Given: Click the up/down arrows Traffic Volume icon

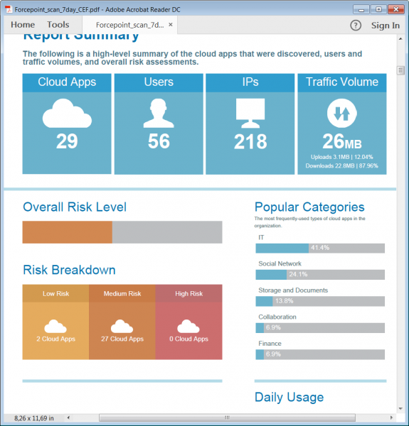Looking at the screenshot, I should [342, 113].
